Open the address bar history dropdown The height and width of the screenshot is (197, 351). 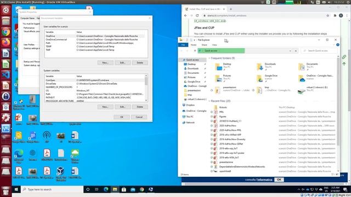(x=290, y=51)
